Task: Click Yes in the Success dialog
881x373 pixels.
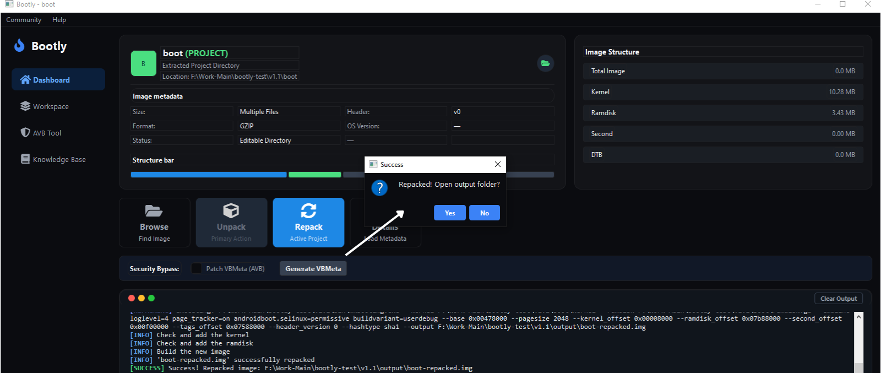Action: (450, 213)
